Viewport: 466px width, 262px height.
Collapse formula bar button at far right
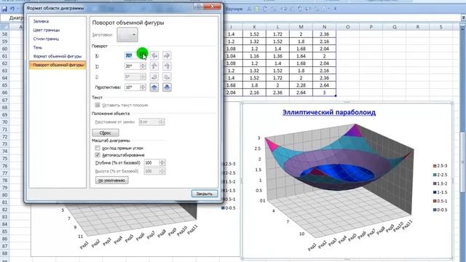tap(463, 17)
